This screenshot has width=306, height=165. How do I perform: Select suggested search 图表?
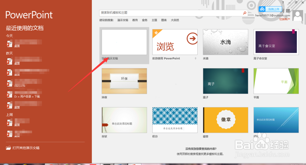[x=164, y=20]
